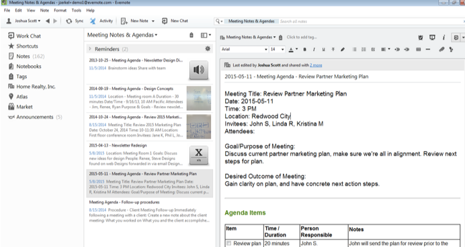The height and width of the screenshot is (247, 465).
Task: Open Tags in the sidebar
Action: point(17,77)
